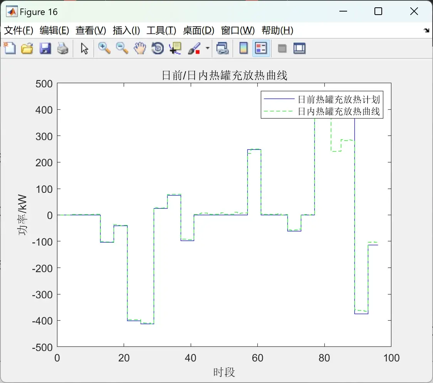Click the toolbar dock arrow at right
The height and width of the screenshot is (383, 433).
[x=427, y=30]
